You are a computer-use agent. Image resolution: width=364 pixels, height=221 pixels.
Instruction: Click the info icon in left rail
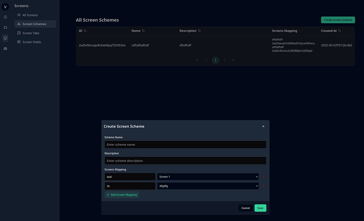[5, 17]
